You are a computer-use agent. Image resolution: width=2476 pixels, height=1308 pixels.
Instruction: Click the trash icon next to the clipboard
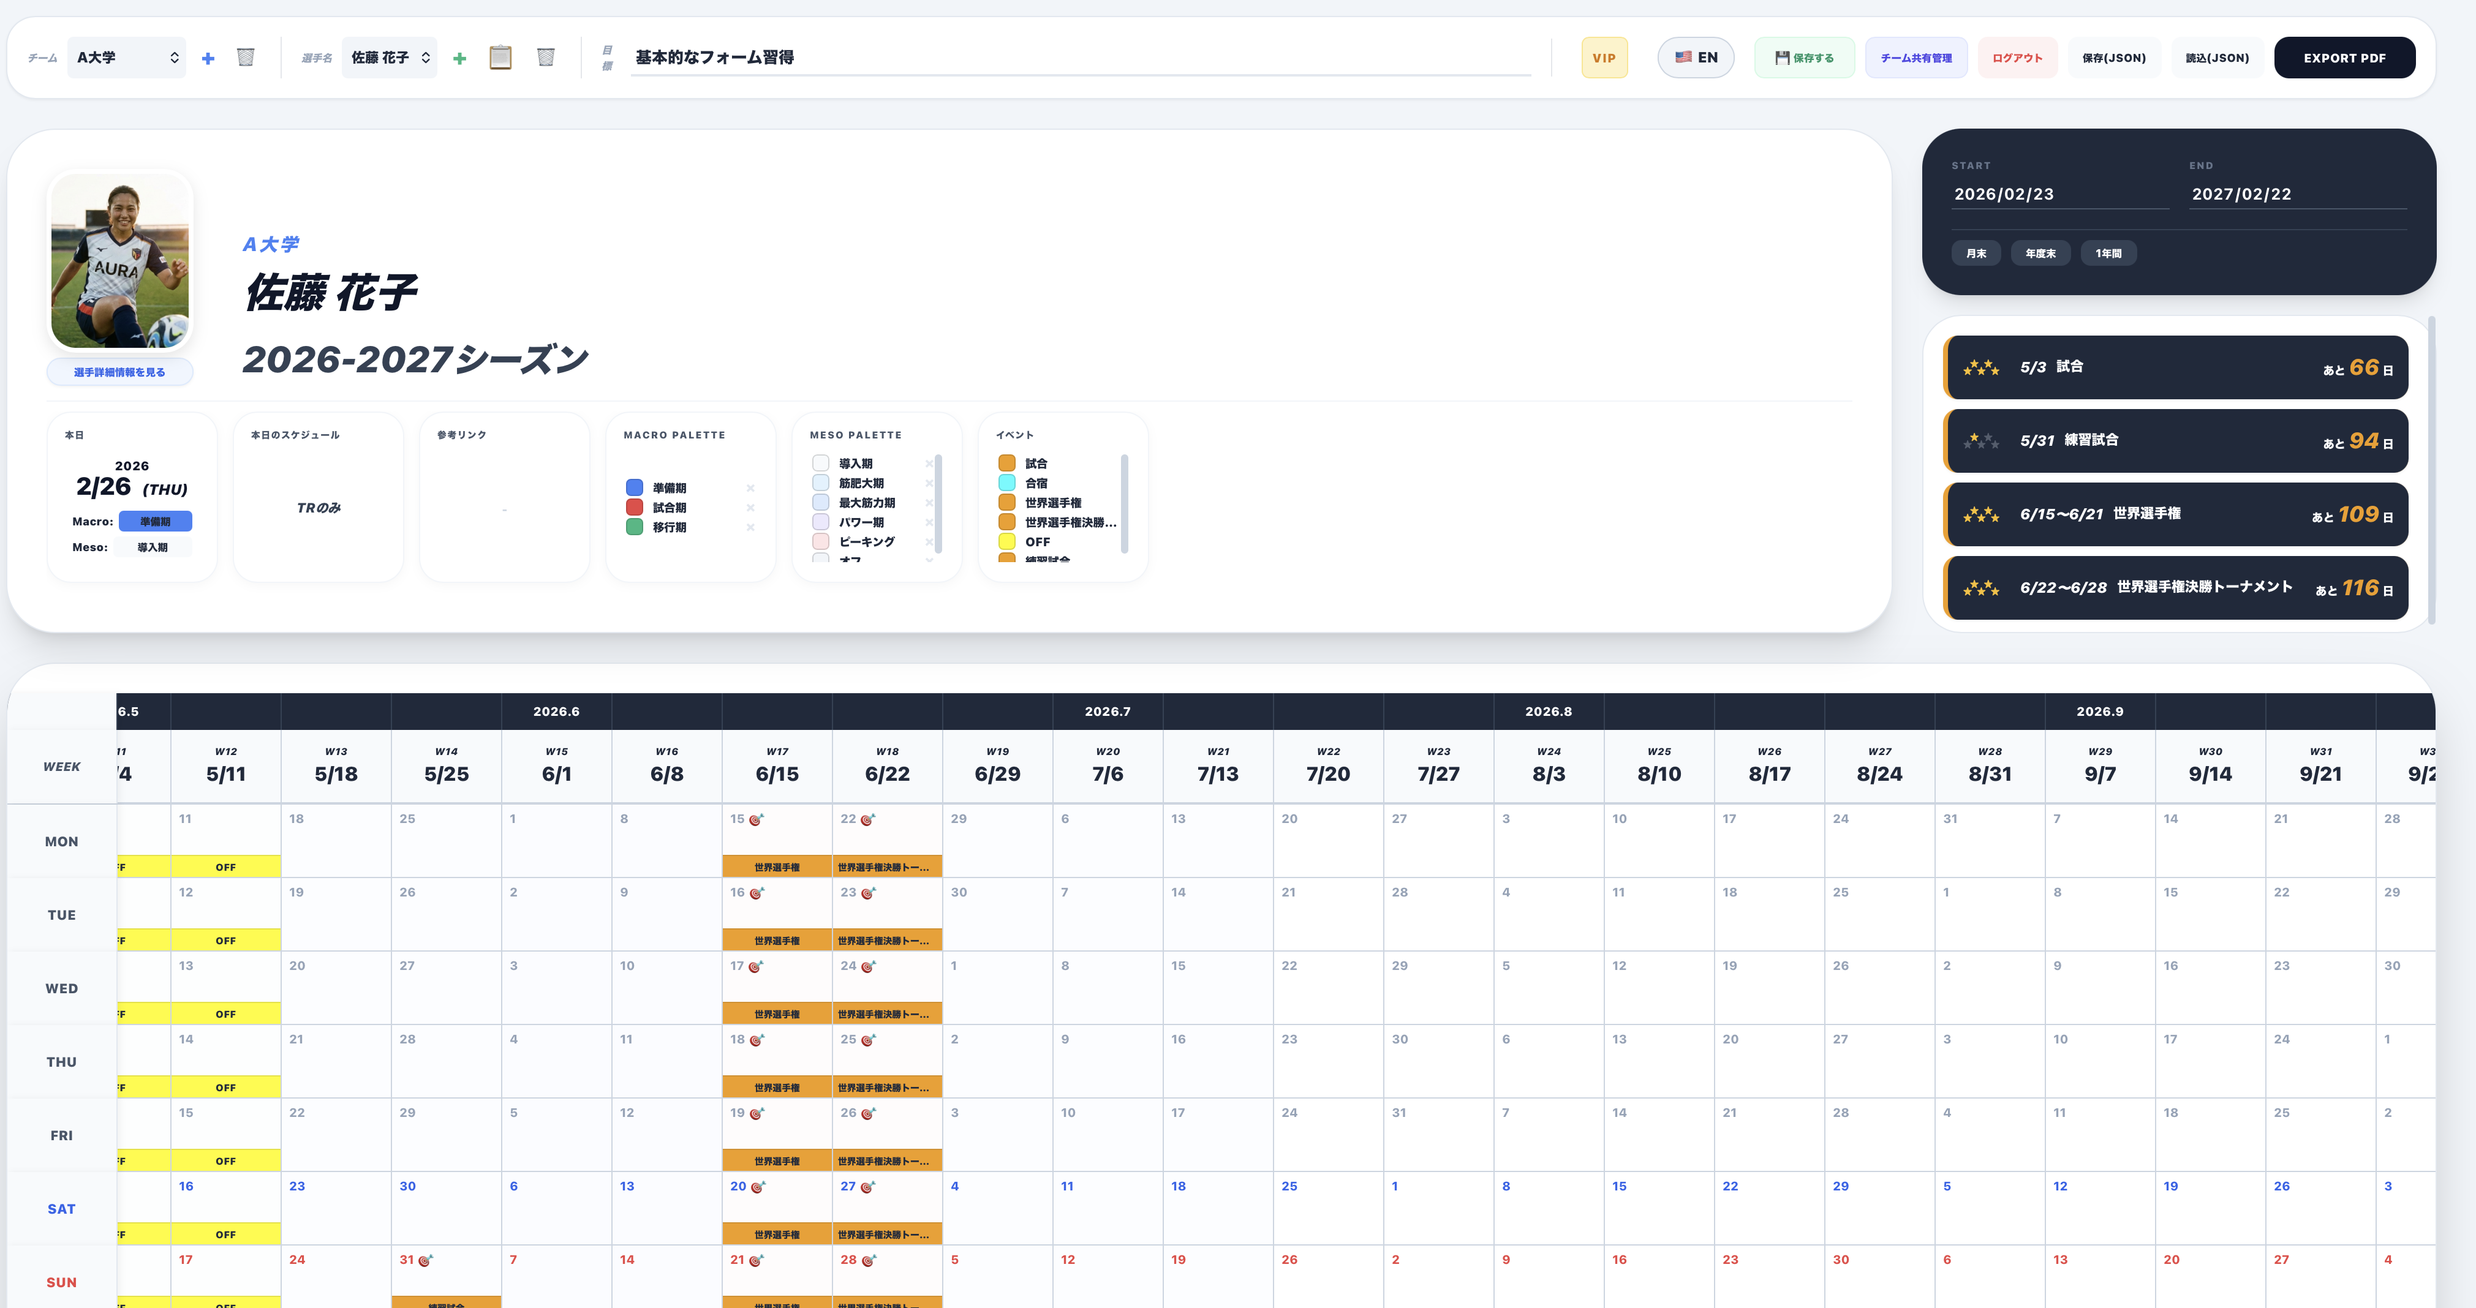(546, 58)
